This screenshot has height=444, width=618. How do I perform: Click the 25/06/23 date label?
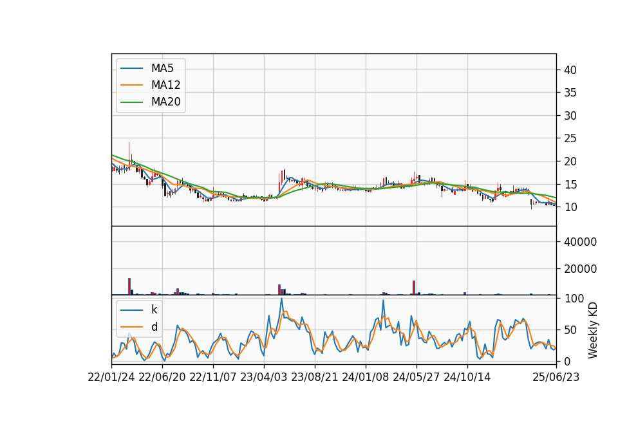click(556, 377)
